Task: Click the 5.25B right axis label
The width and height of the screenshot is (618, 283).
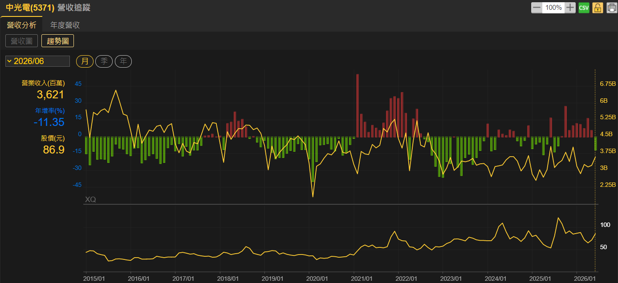Action: (x=607, y=117)
